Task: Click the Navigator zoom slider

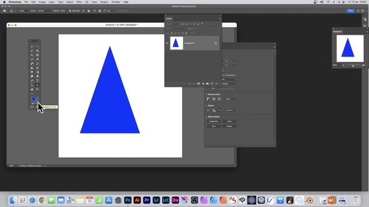Action: (353, 65)
